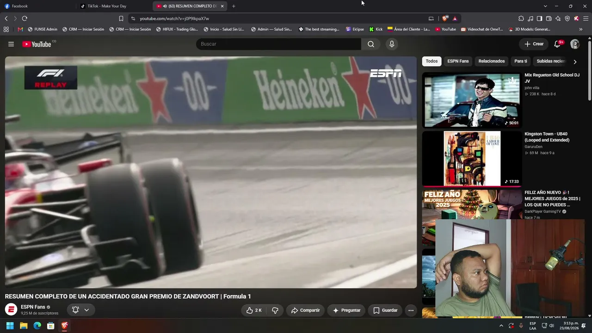Dislike the video with thumbs down
Image resolution: width=592 pixels, height=333 pixels.
point(275,310)
